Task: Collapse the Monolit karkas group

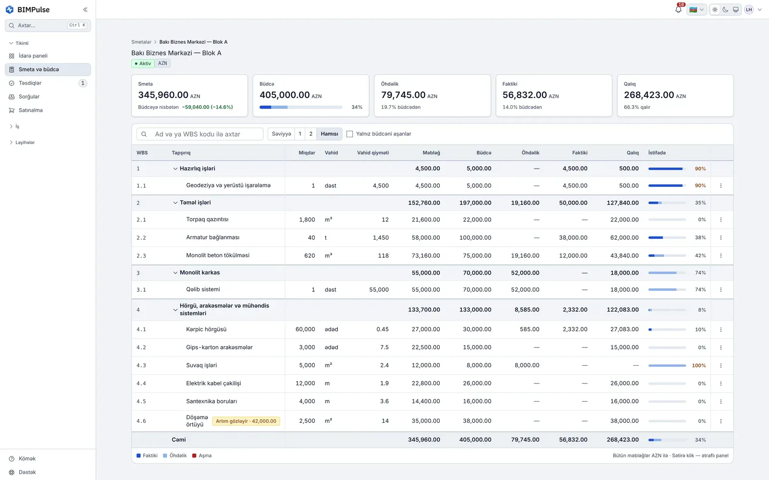Action: 175,273
